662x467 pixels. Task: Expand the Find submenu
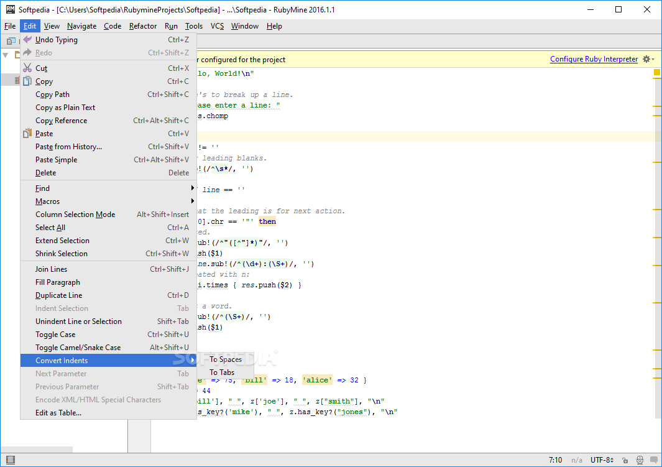coord(108,188)
